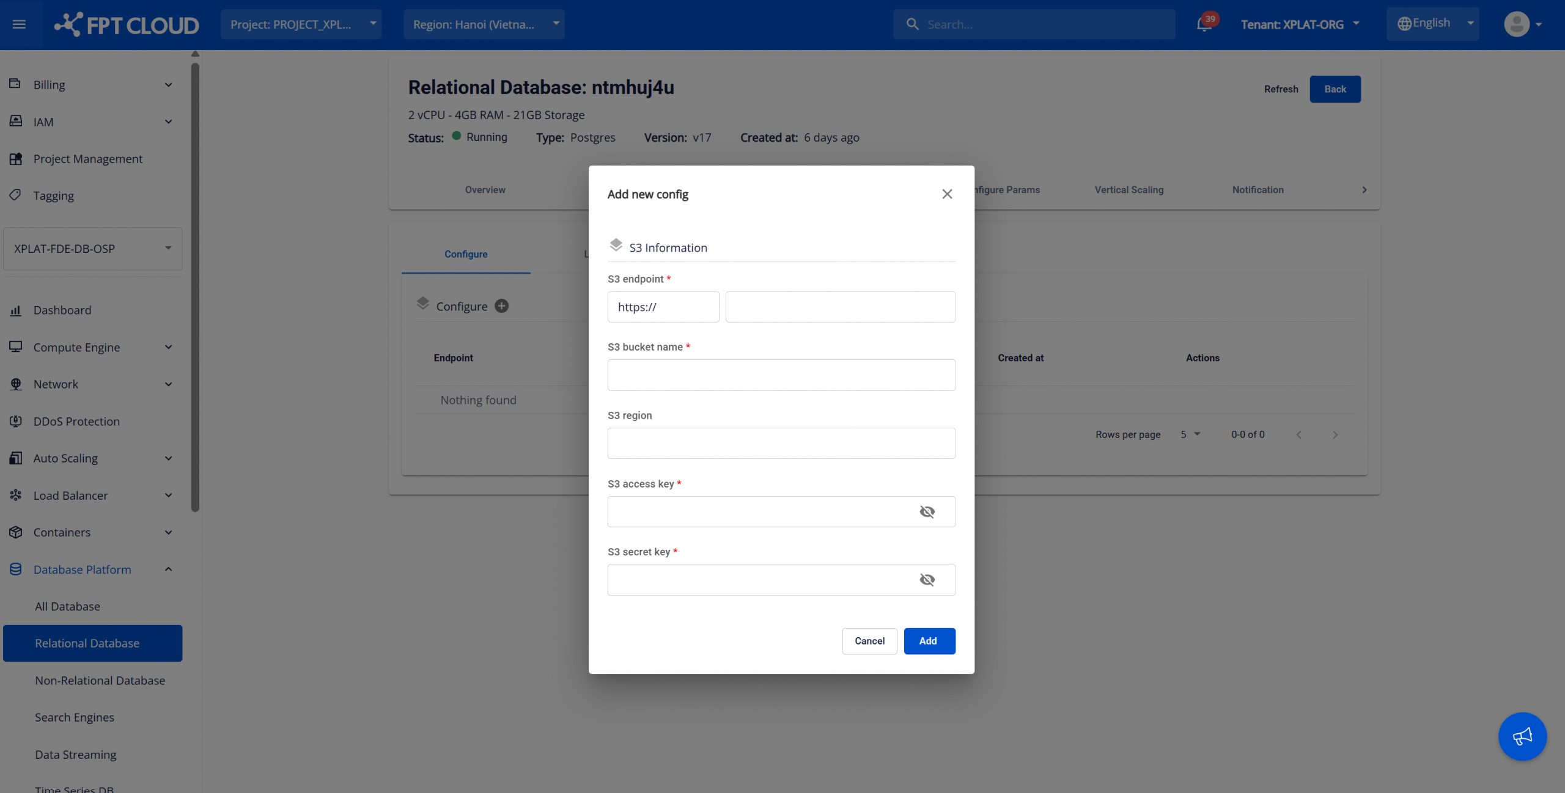This screenshot has width=1565, height=793.
Task: Close the Add new config dialog
Action: pyautogui.click(x=947, y=194)
